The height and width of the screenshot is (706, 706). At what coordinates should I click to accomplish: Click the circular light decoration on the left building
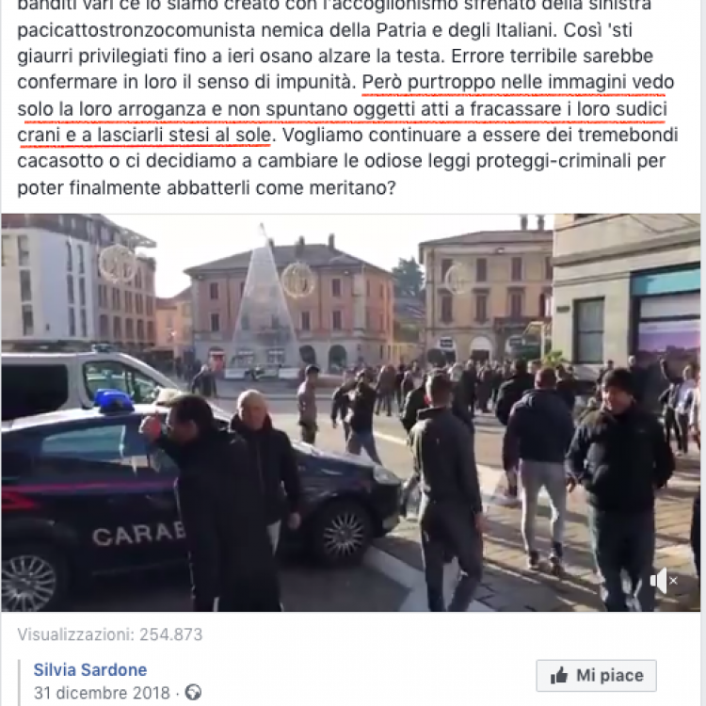tap(118, 264)
